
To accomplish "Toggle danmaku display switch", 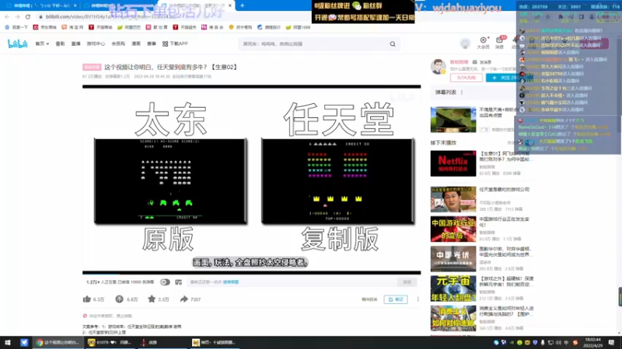I will [x=165, y=282].
